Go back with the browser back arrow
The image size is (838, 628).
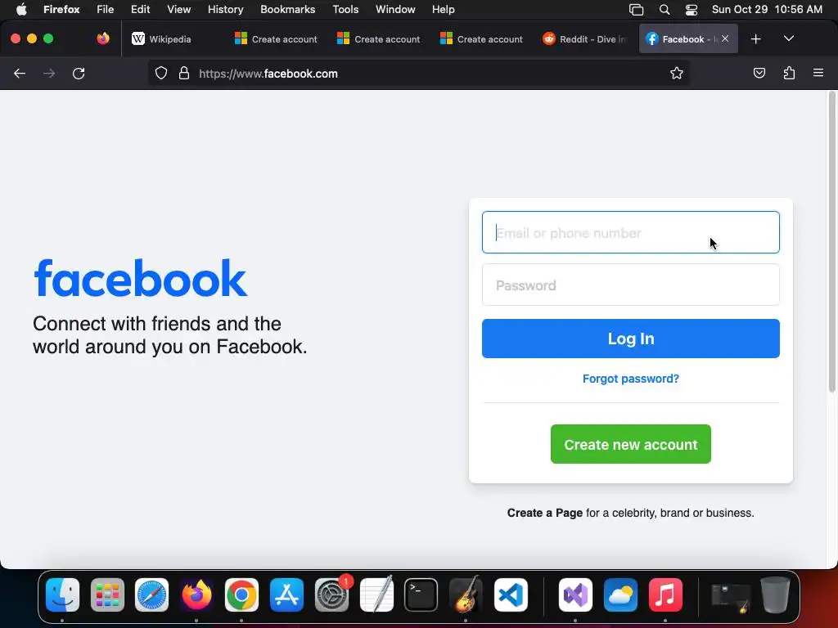pos(20,74)
